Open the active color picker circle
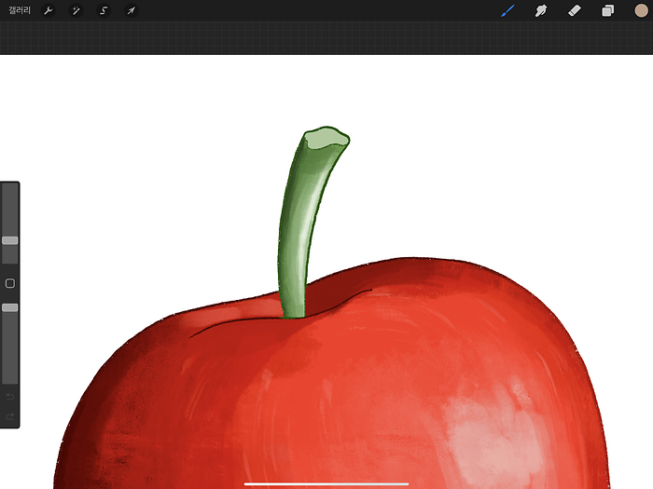The width and height of the screenshot is (653, 489). (641, 10)
